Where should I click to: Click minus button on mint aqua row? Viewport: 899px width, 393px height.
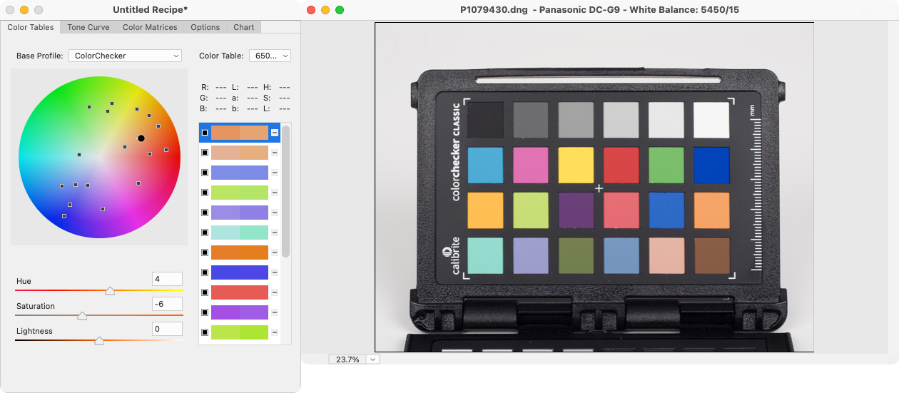click(275, 233)
